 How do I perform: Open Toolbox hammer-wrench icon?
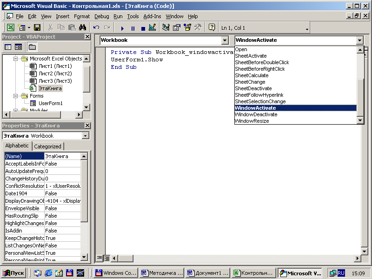198,27
